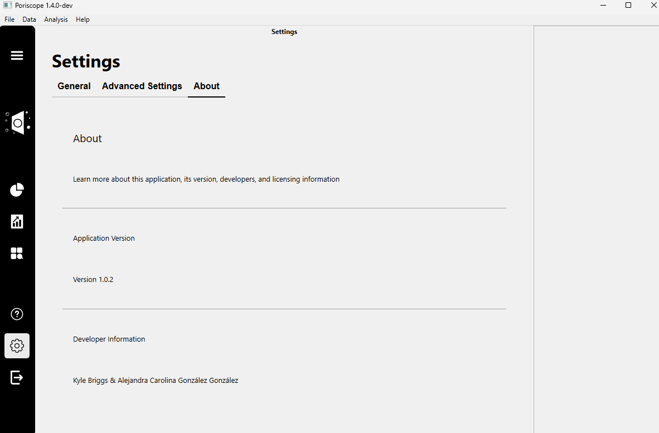Click the question mark help icon
The height and width of the screenshot is (433, 659).
tap(17, 314)
